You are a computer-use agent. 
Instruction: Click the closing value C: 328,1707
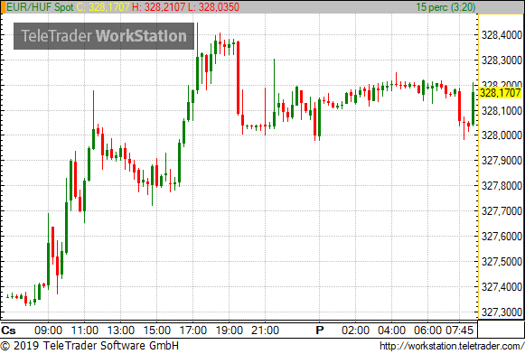click(x=103, y=7)
